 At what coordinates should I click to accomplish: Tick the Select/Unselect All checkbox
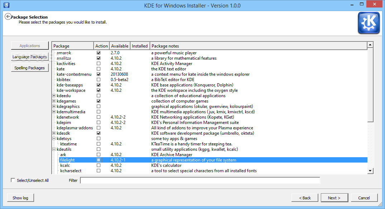(x=13, y=180)
